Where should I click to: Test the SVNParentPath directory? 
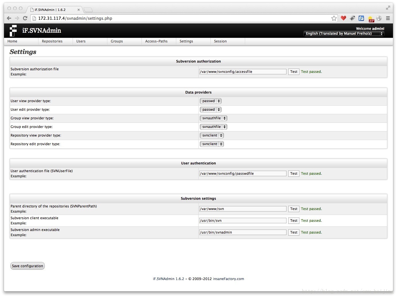tap(294, 209)
